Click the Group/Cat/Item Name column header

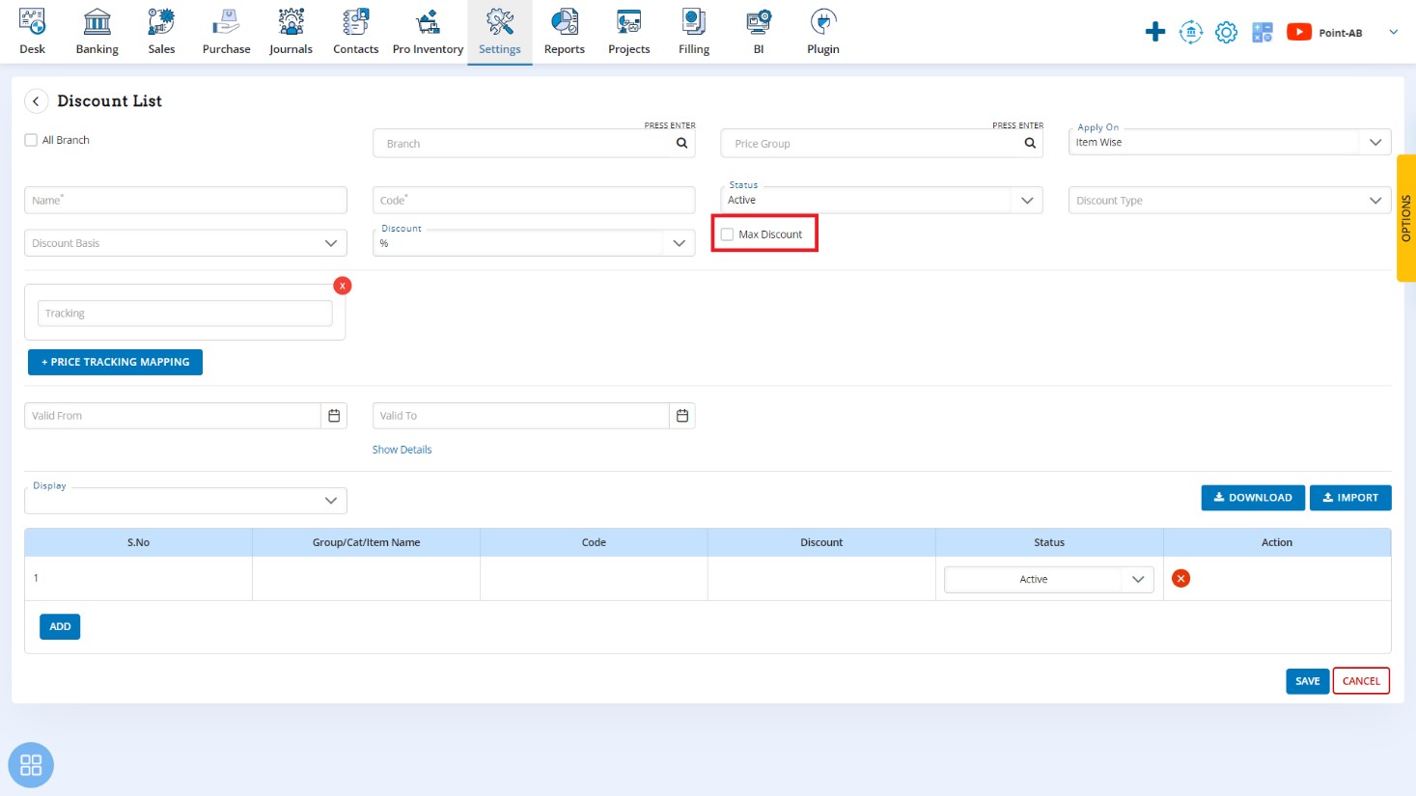click(x=366, y=542)
